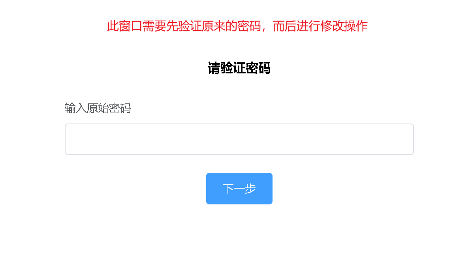
Task: Click the blue 下一步 button
Action: [239, 189]
